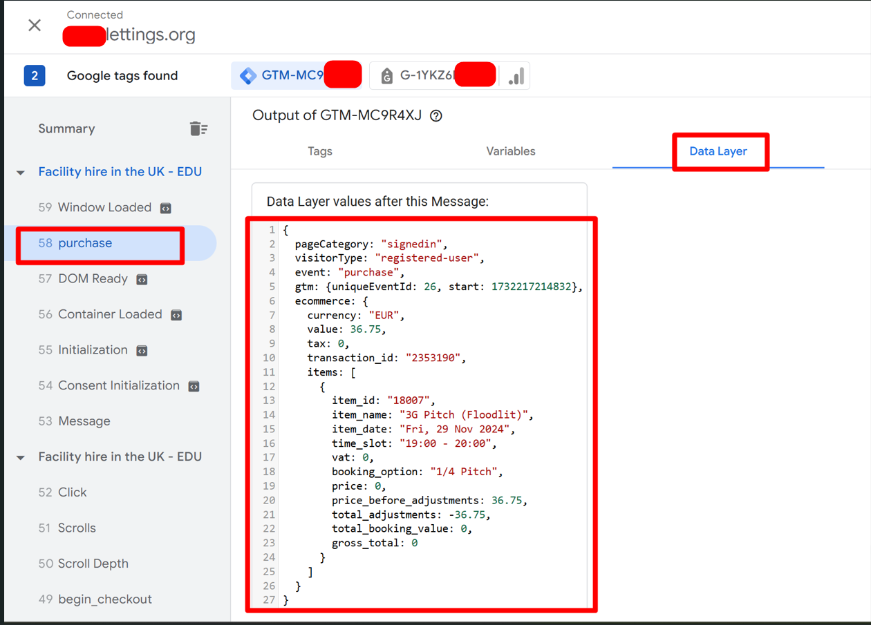Switch to the Tags tab
This screenshot has width=871, height=625.
320,151
